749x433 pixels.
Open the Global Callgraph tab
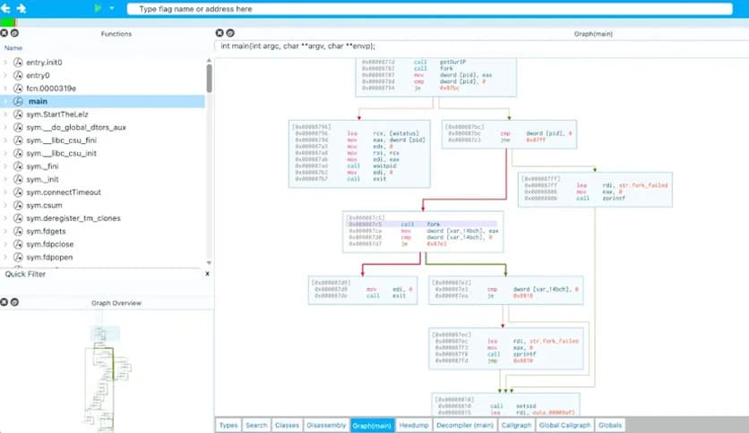564,425
